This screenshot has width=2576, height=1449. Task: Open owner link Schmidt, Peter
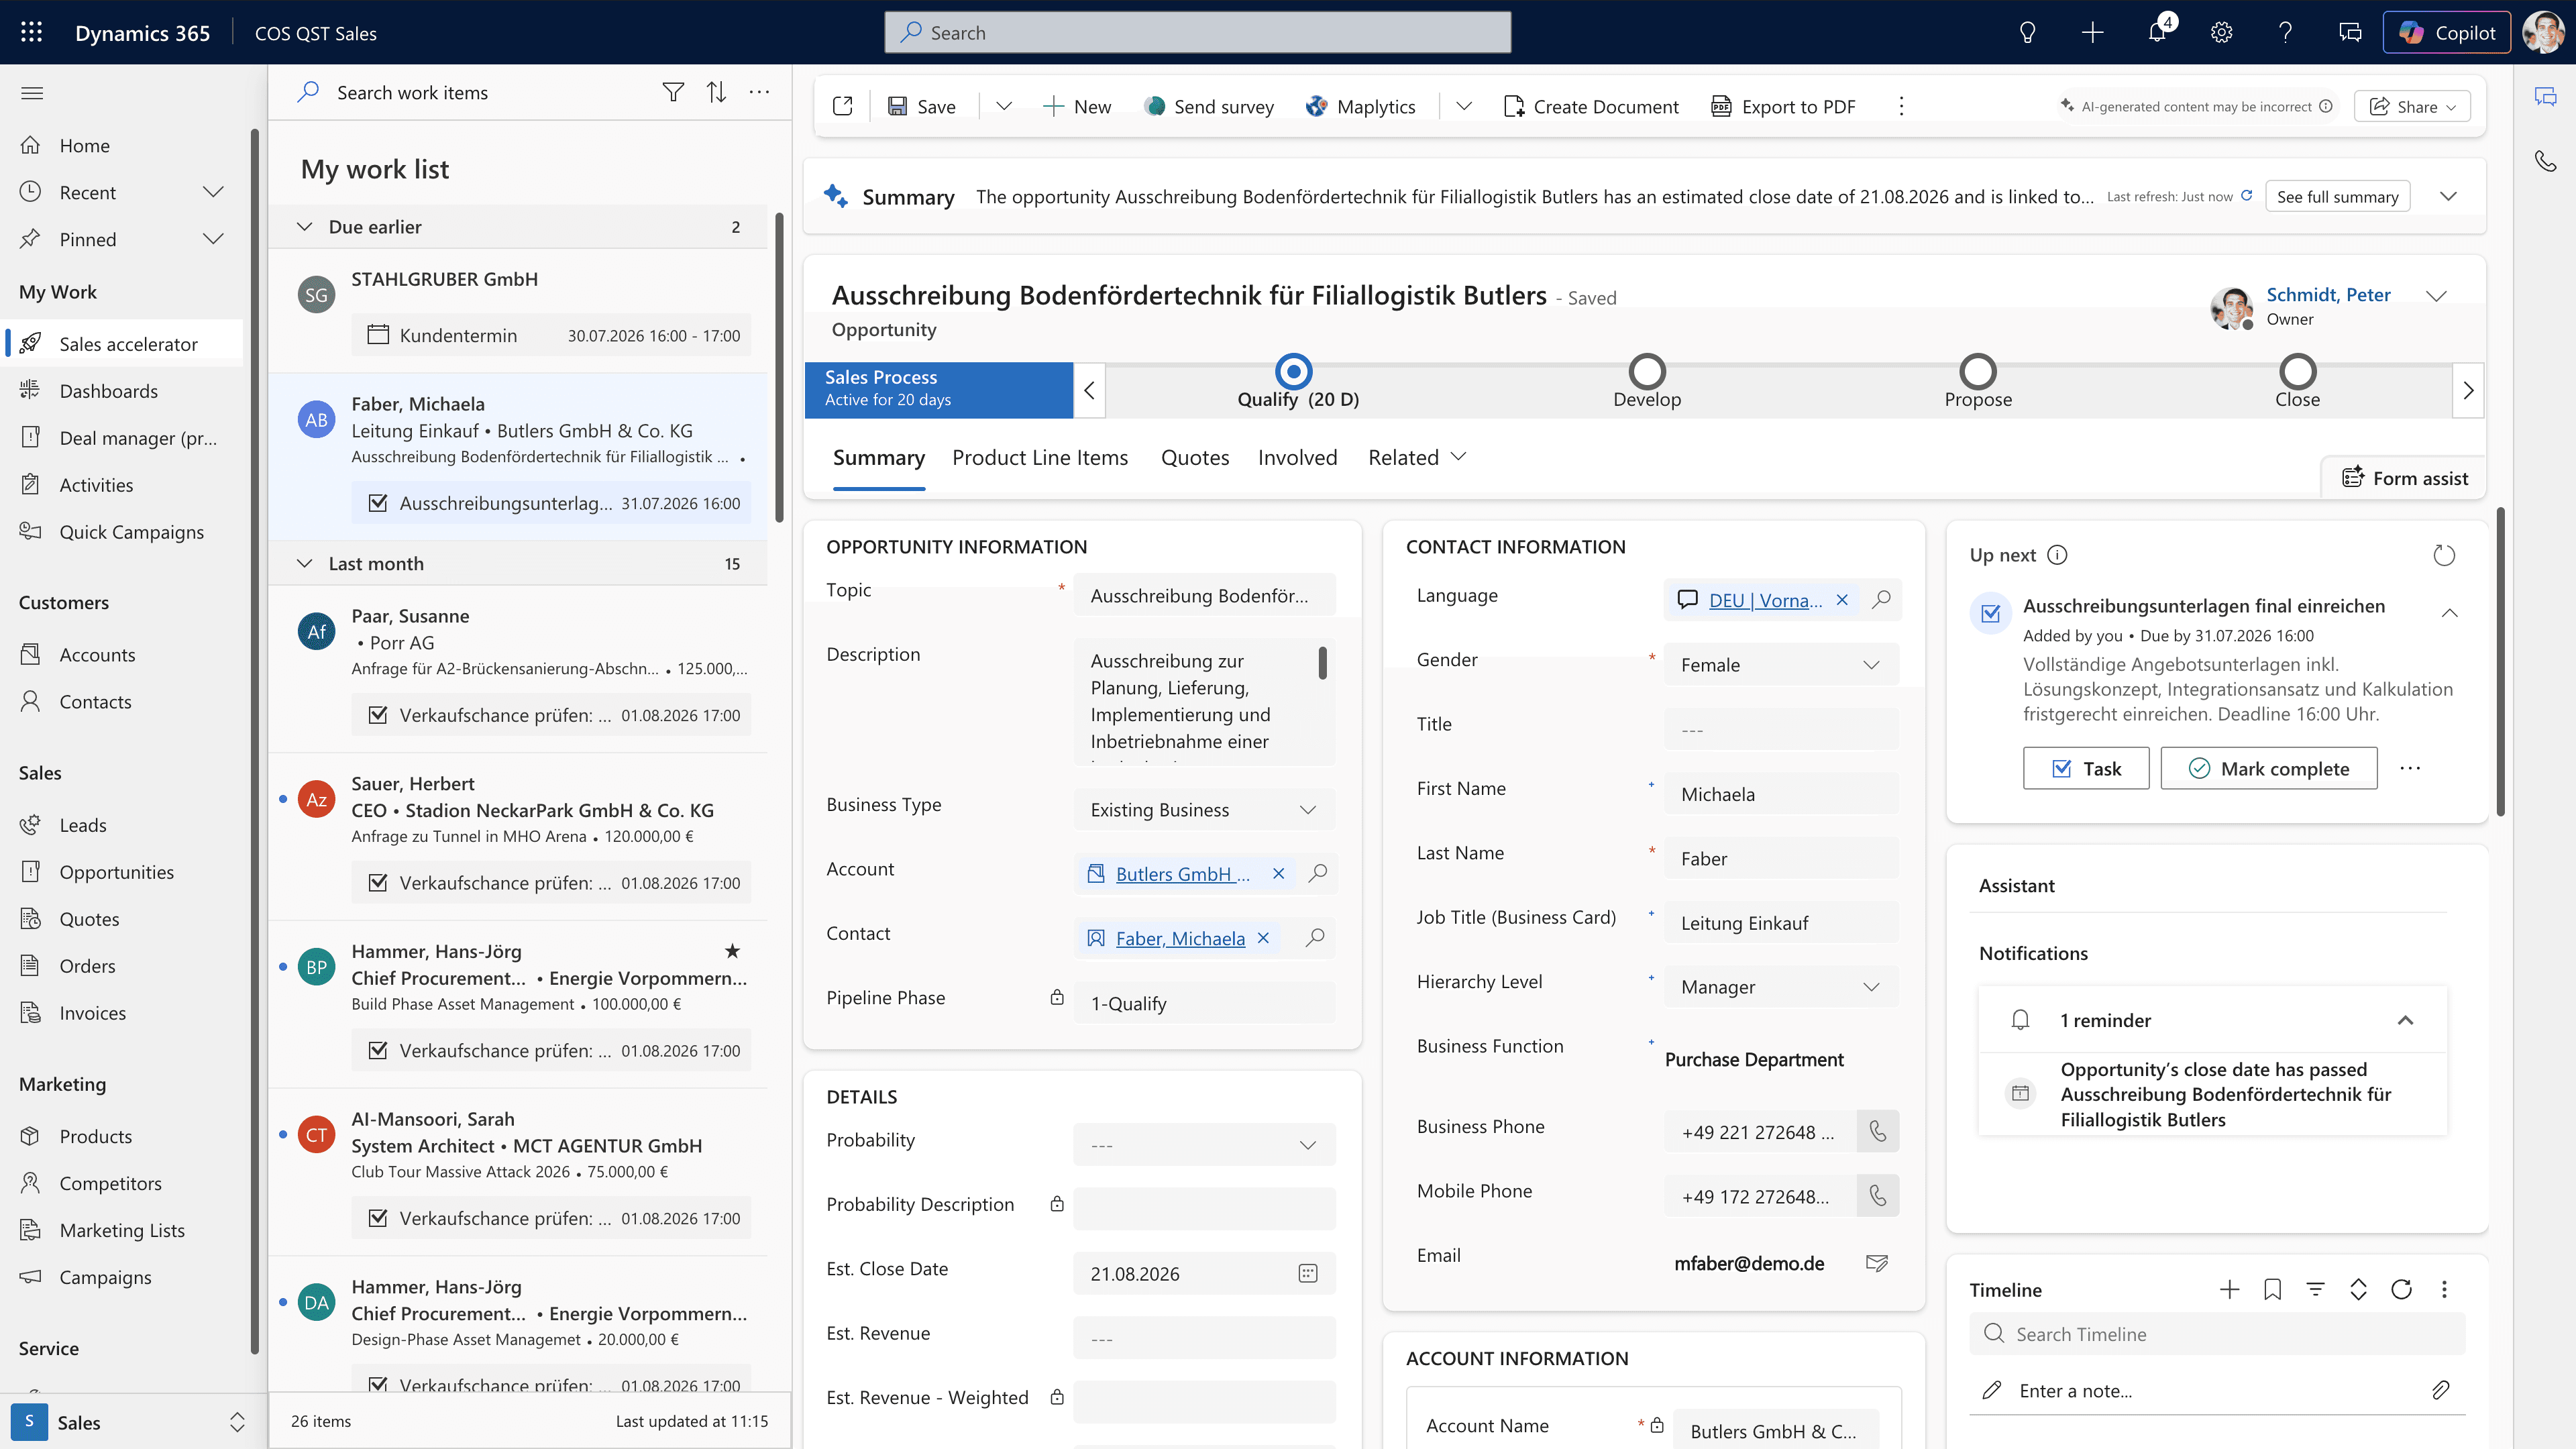(x=2328, y=294)
